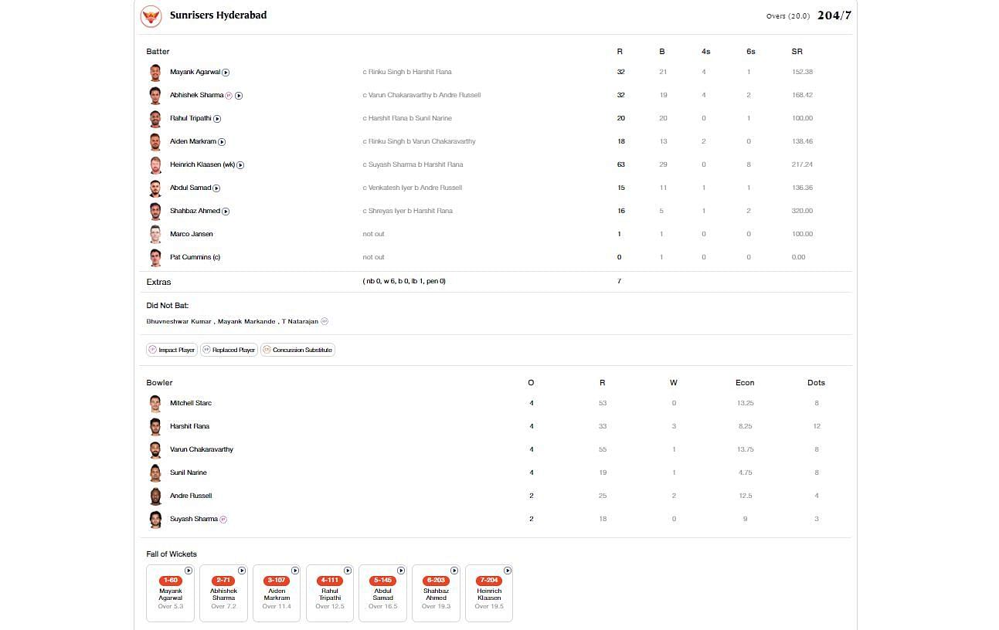
Task: Click the 204/7 total score
Action: (834, 15)
